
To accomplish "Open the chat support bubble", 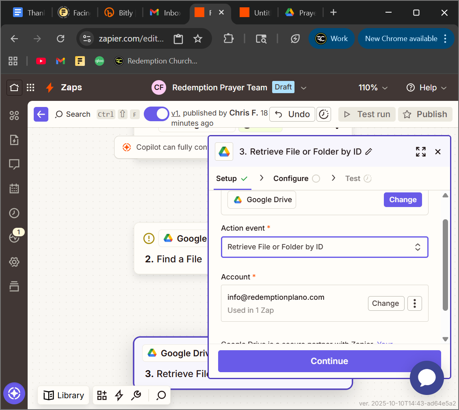I will tap(427, 378).
